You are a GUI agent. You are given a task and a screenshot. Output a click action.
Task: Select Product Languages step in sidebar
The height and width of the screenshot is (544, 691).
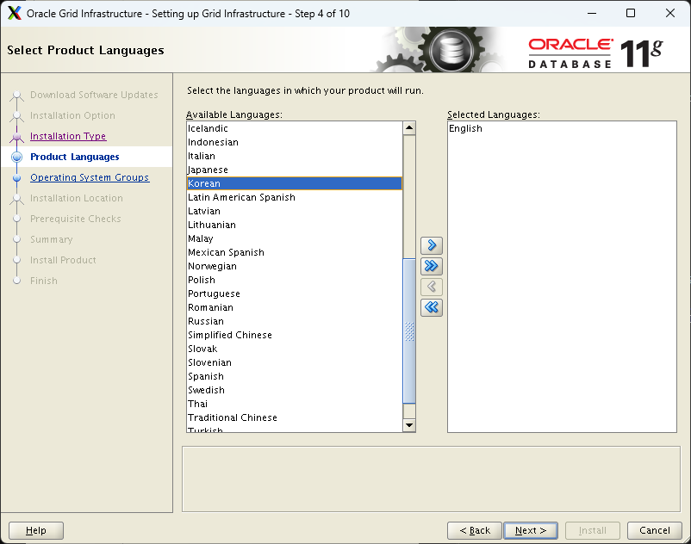coord(74,157)
